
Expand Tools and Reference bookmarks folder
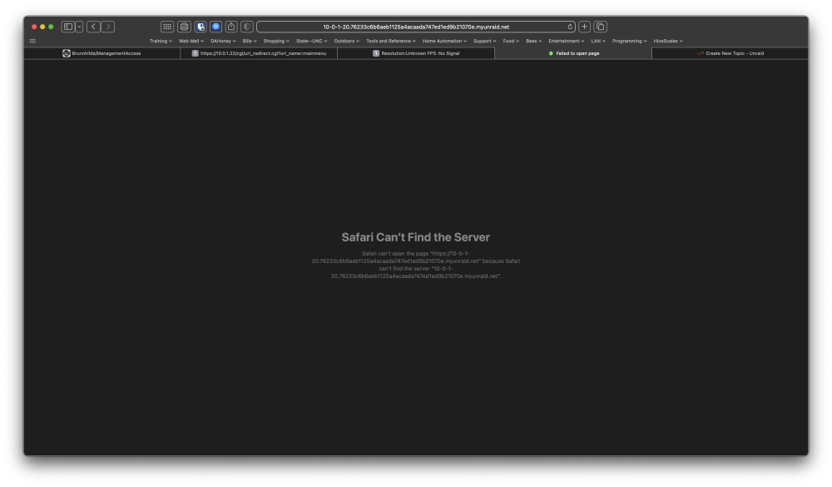tap(390, 41)
